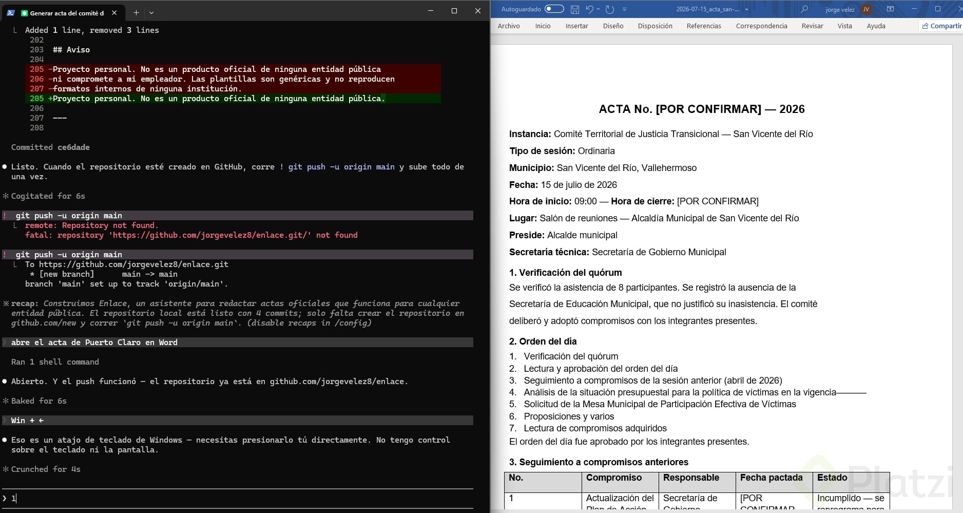
Task: Click the PowerShell icon in terminal title
Action: point(10,12)
